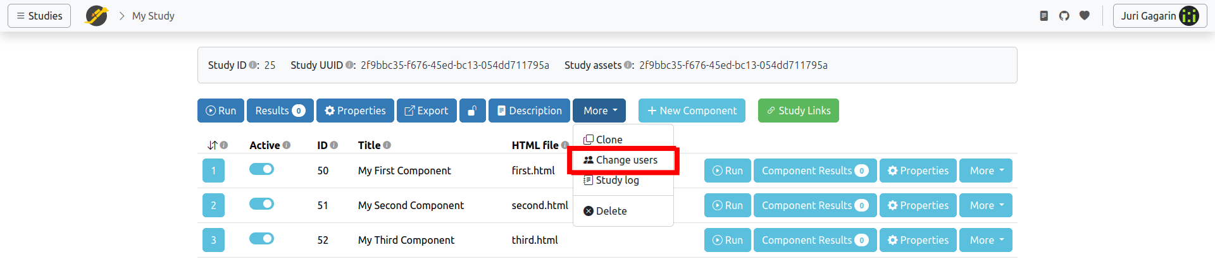Click the heart support icon
The width and height of the screenshot is (1215, 276).
click(1085, 16)
